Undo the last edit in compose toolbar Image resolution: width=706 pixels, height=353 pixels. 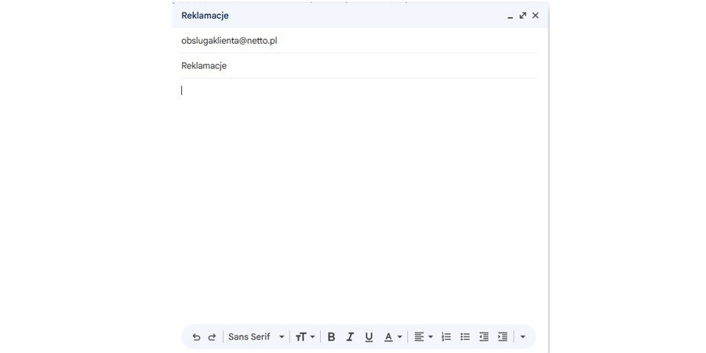click(x=196, y=337)
